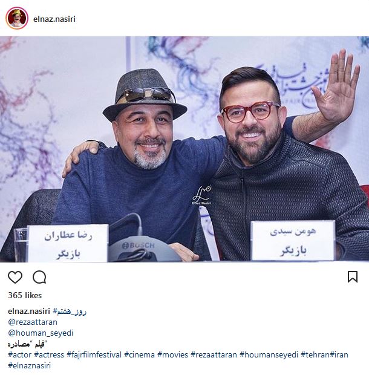Open the post photo of two men
This screenshot has width=369, height=375.
184,149
